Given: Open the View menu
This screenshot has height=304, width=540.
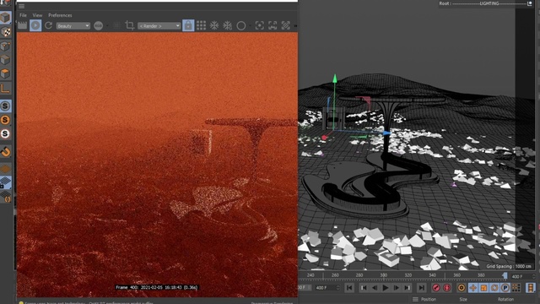Looking at the screenshot, I should (37, 15).
